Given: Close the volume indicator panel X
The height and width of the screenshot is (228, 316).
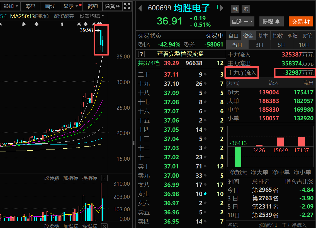Looking at the screenshot, I should pos(104,178).
